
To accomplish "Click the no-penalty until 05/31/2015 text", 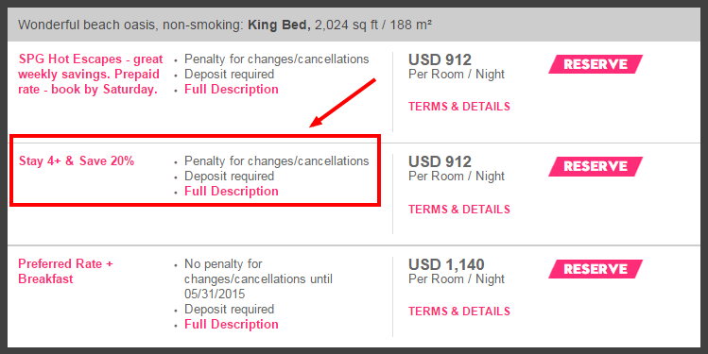I will pyautogui.click(x=258, y=278).
